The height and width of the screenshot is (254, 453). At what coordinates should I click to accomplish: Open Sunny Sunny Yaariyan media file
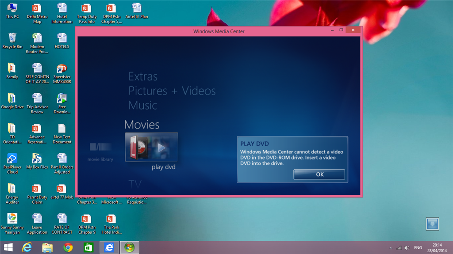point(12,224)
